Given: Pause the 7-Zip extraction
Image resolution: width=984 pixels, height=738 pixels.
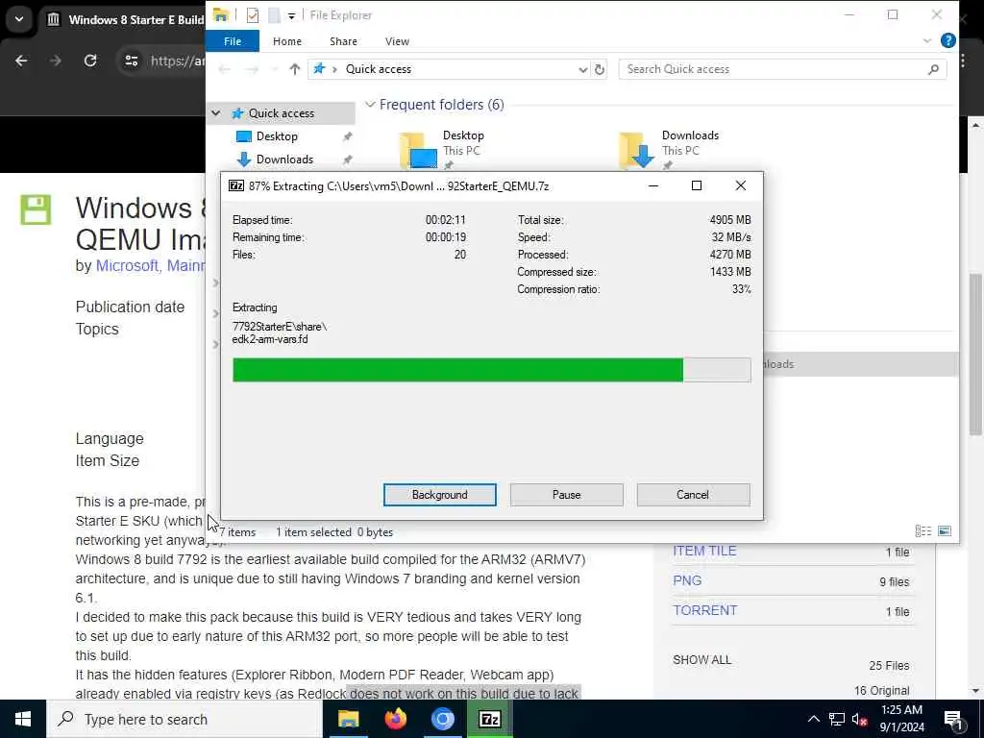Looking at the screenshot, I should tap(566, 495).
